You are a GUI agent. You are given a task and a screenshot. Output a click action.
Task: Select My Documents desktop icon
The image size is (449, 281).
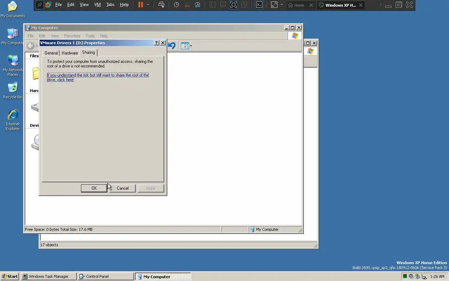(x=13, y=9)
